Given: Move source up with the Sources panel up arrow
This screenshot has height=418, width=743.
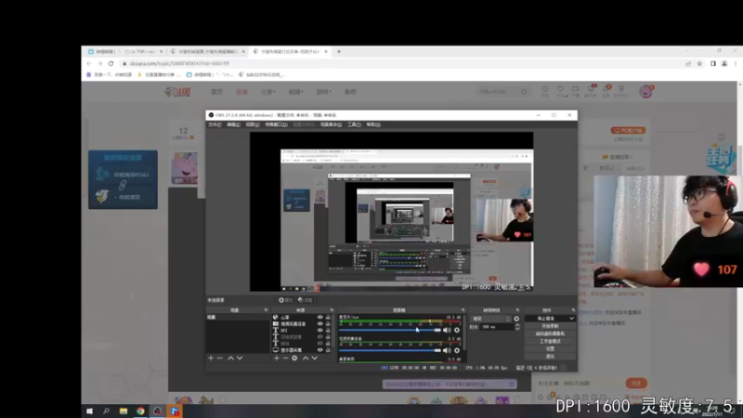Looking at the screenshot, I should pyautogui.click(x=306, y=359).
